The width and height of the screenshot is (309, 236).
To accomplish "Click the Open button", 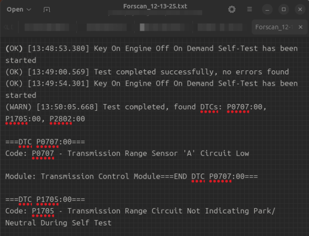I will [x=15, y=9].
